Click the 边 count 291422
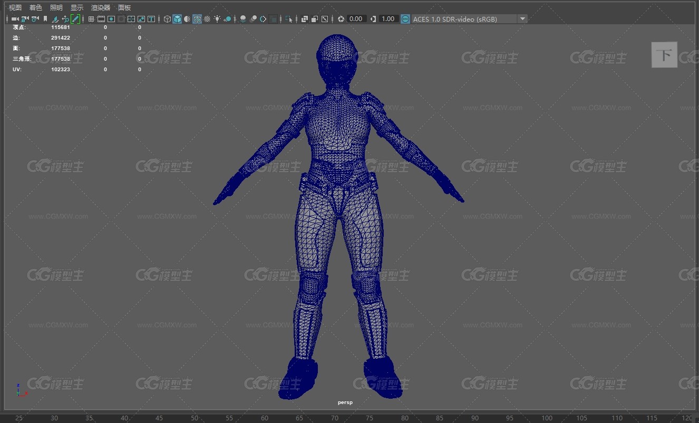This screenshot has height=423, width=699. (x=61, y=37)
